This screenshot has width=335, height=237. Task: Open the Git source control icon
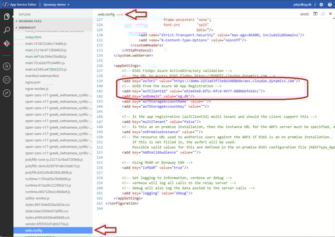(x=7, y=44)
